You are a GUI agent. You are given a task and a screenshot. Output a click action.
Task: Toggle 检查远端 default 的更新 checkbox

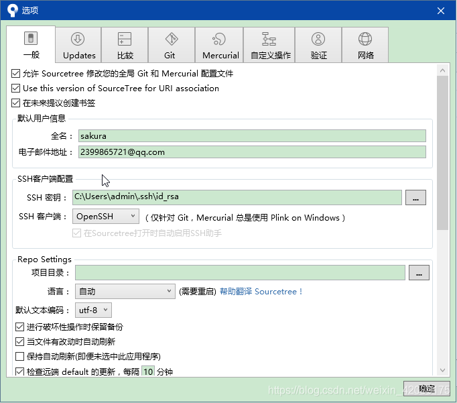(x=20, y=371)
